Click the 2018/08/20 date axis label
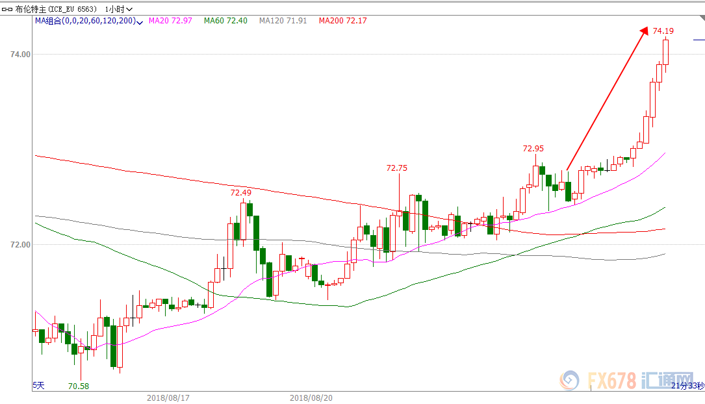Screen dimensions: 705x404 click(311, 398)
